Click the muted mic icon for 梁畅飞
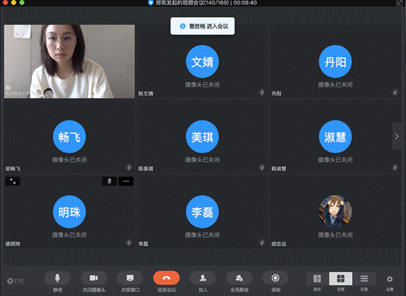The image size is (406, 296). click(129, 167)
